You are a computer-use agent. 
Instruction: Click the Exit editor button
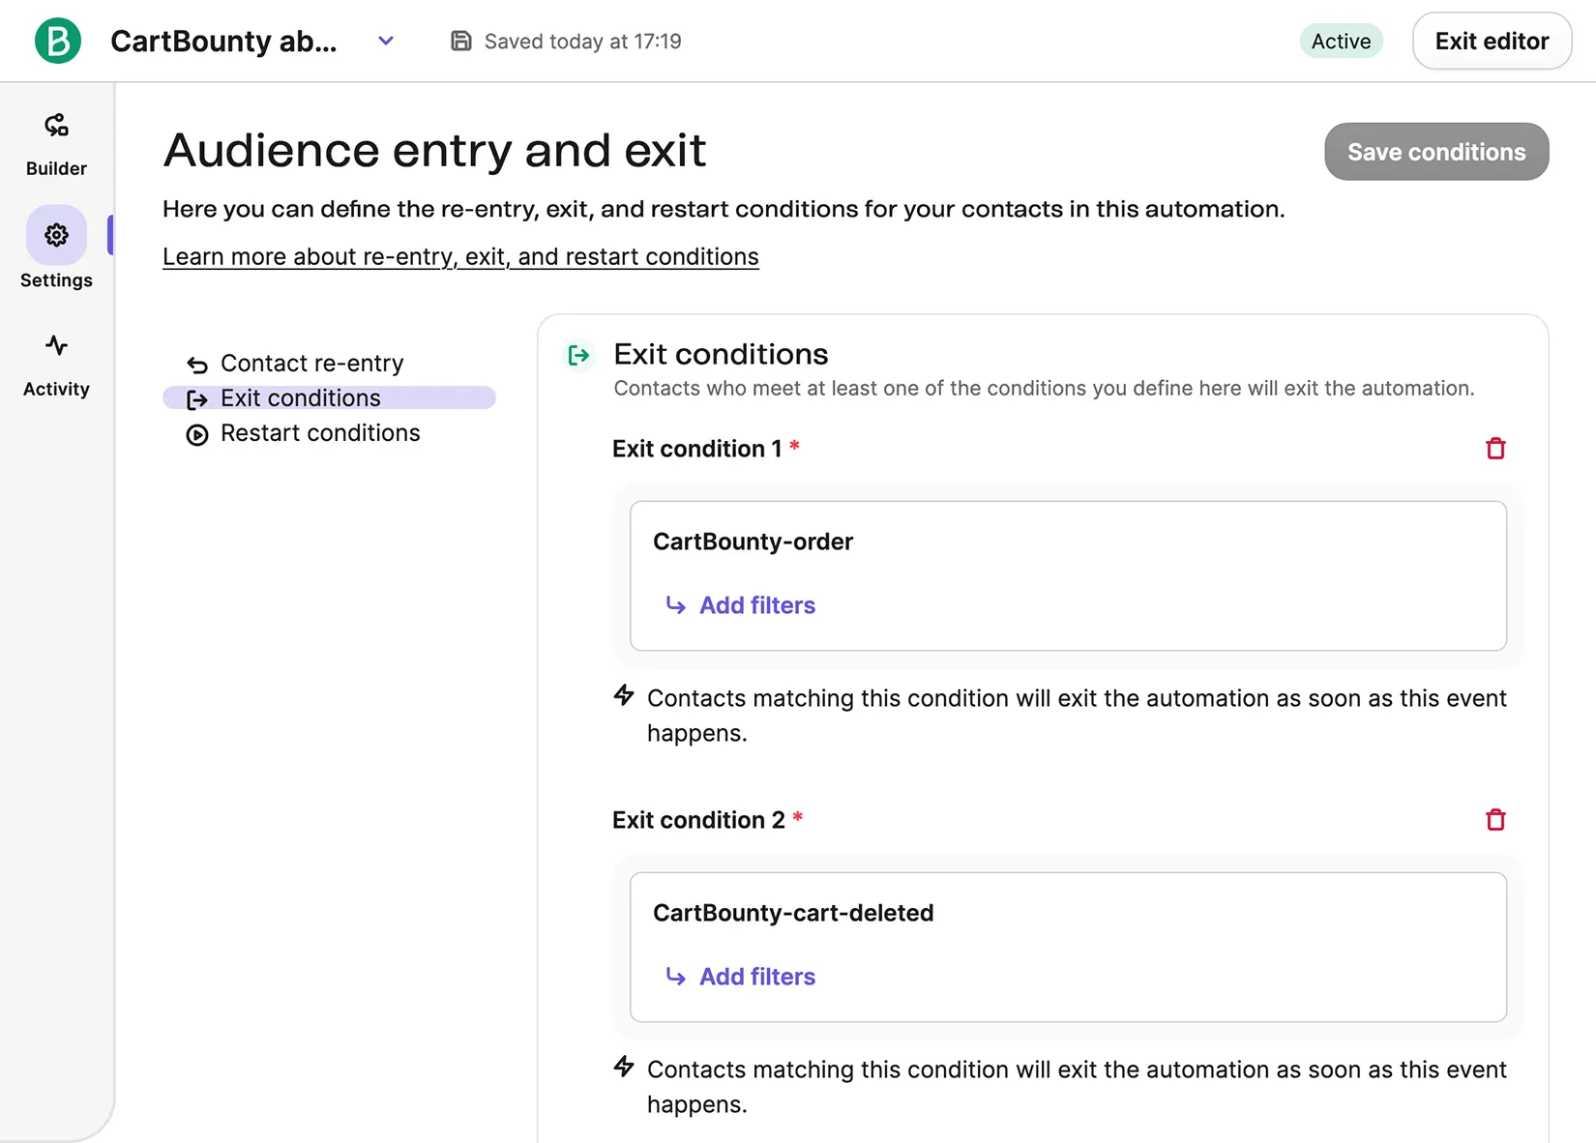[x=1492, y=41]
